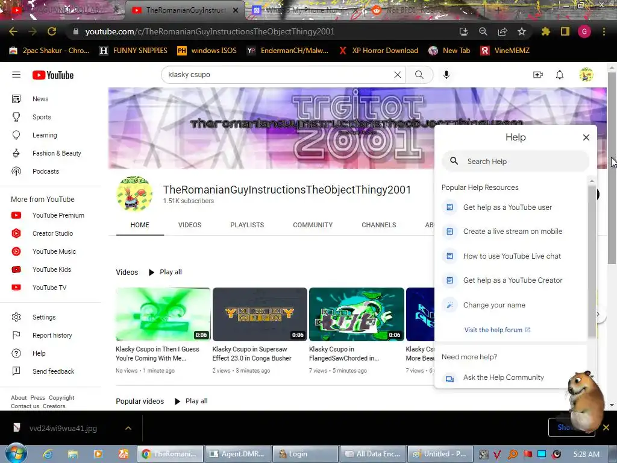617x463 pixels.
Task: Close the Help panel
Action: [586, 137]
